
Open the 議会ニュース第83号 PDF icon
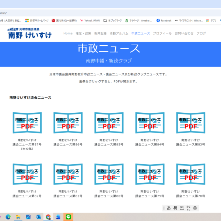point(191,123)
